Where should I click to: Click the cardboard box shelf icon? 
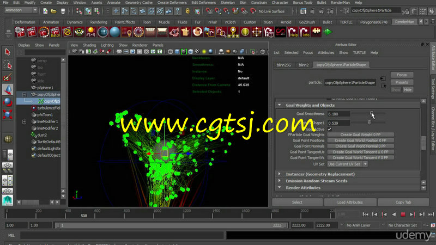(185, 32)
